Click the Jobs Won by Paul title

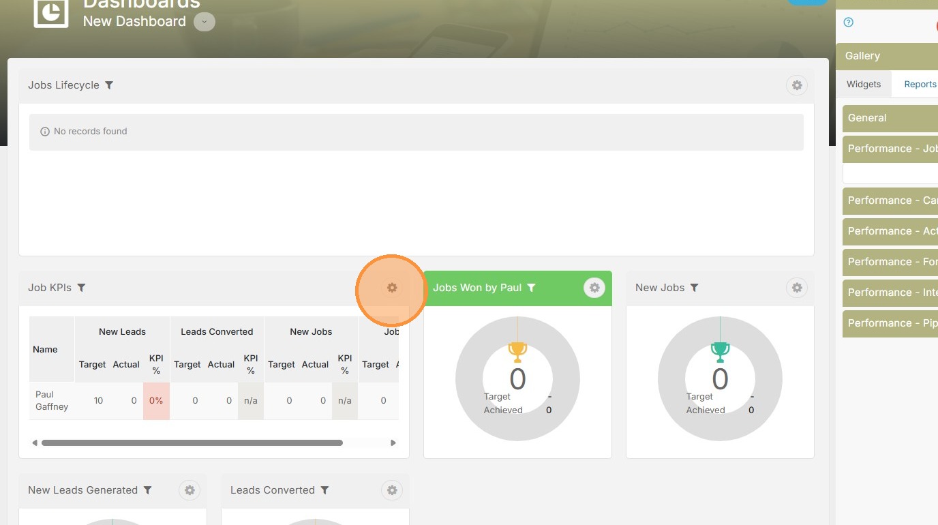tap(477, 288)
